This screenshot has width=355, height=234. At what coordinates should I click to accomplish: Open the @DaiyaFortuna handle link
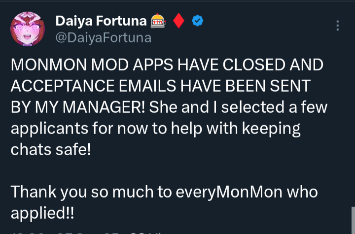click(x=104, y=38)
